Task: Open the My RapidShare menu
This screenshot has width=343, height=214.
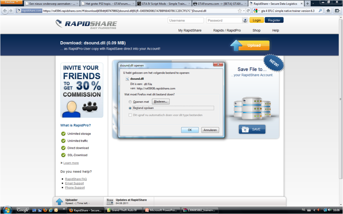Action: click(190, 30)
